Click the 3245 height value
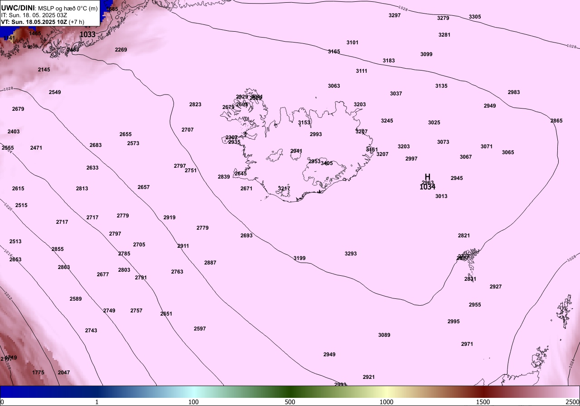Screen dimensions: 580x406 pyautogui.click(x=387, y=121)
